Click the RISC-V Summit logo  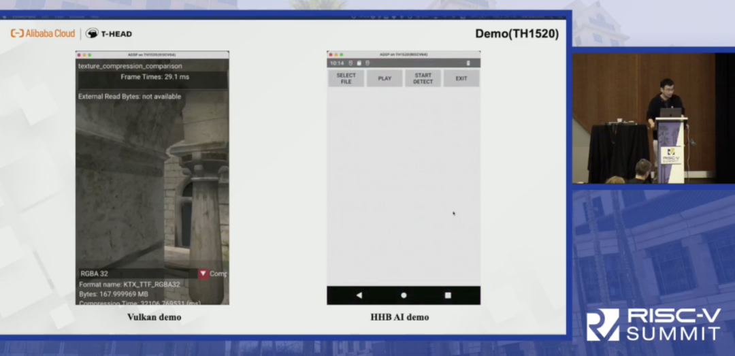click(x=653, y=324)
